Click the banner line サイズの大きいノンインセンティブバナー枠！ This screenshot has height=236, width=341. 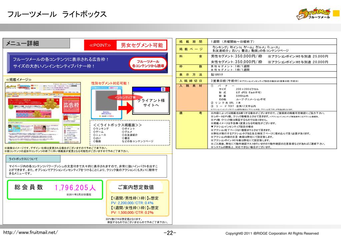[54, 66]
